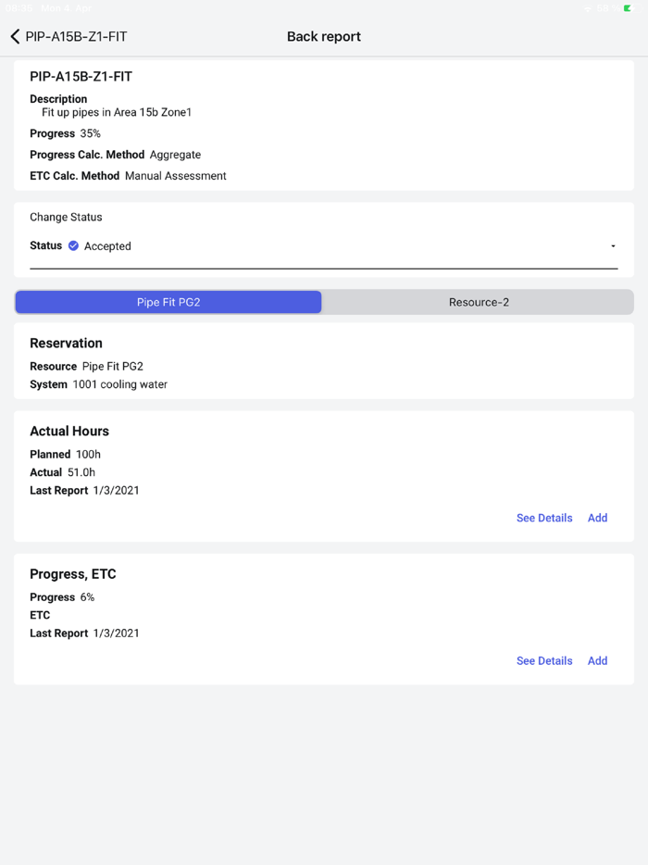This screenshot has height=865, width=648.
Task: Click the Change Status section label
Action: click(x=66, y=217)
